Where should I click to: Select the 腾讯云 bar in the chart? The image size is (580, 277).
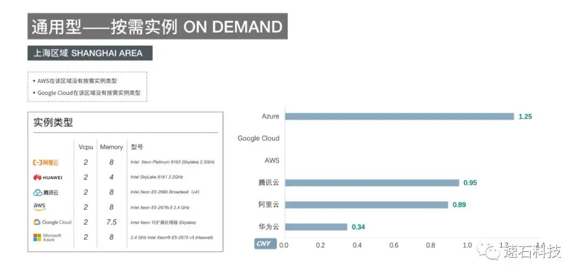tap(372, 183)
